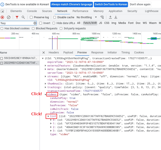Open the No throttling dropdown
This screenshot has width=161, height=150.
[x=87, y=17]
